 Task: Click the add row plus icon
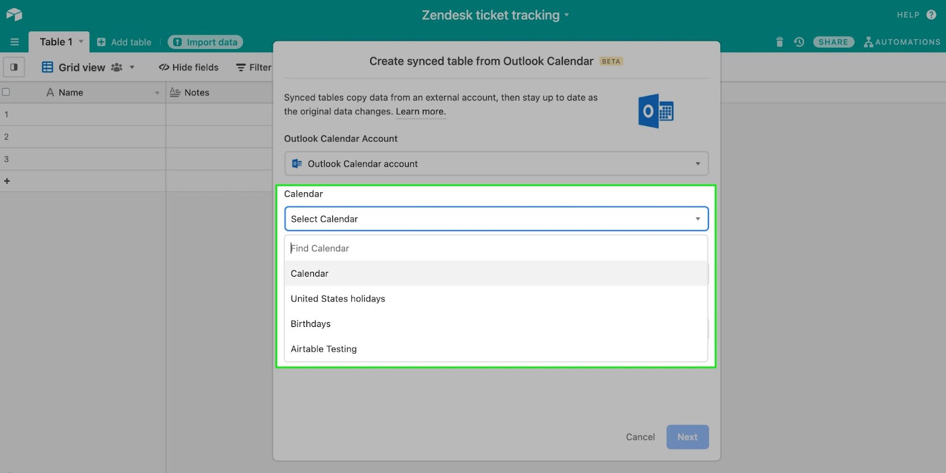click(x=7, y=181)
